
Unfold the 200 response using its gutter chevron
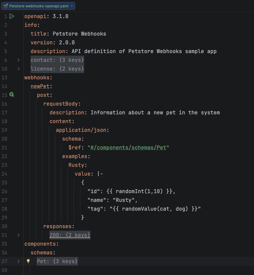point(19,235)
